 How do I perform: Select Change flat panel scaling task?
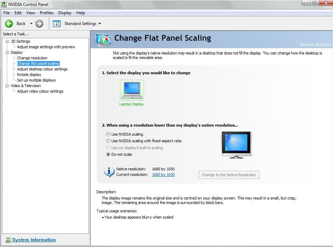(38, 63)
